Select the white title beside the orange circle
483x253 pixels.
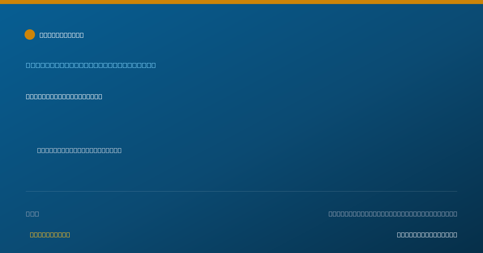pyautogui.click(x=62, y=35)
